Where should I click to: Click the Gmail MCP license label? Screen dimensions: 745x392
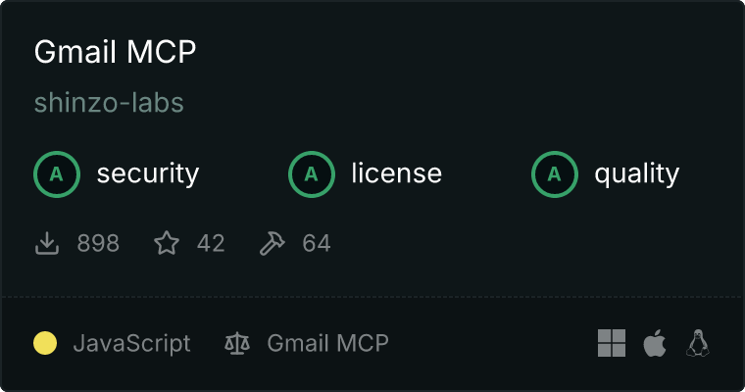[327, 343]
